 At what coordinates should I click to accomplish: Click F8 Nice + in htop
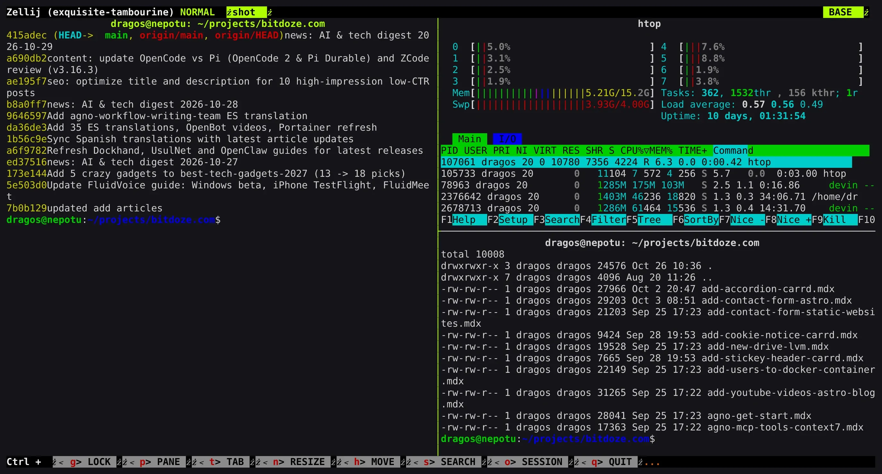coord(788,220)
